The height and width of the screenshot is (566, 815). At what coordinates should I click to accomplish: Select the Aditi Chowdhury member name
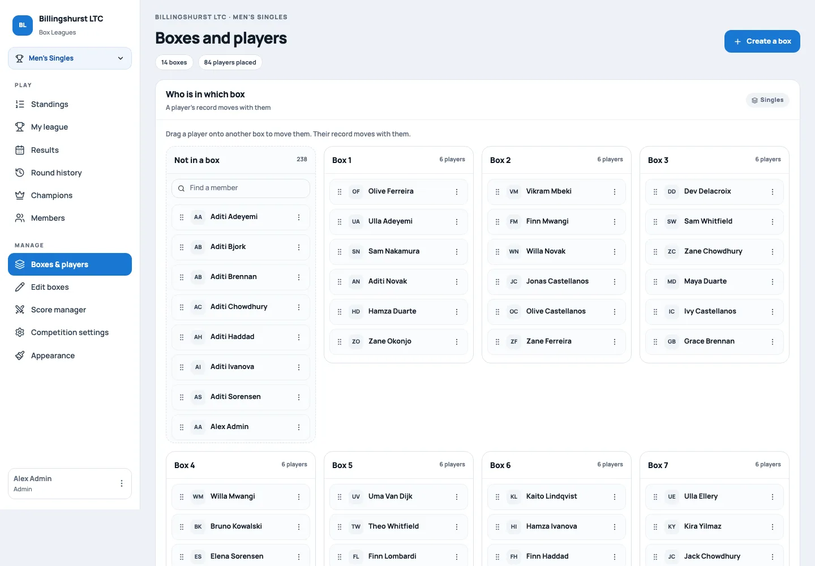(239, 307)
